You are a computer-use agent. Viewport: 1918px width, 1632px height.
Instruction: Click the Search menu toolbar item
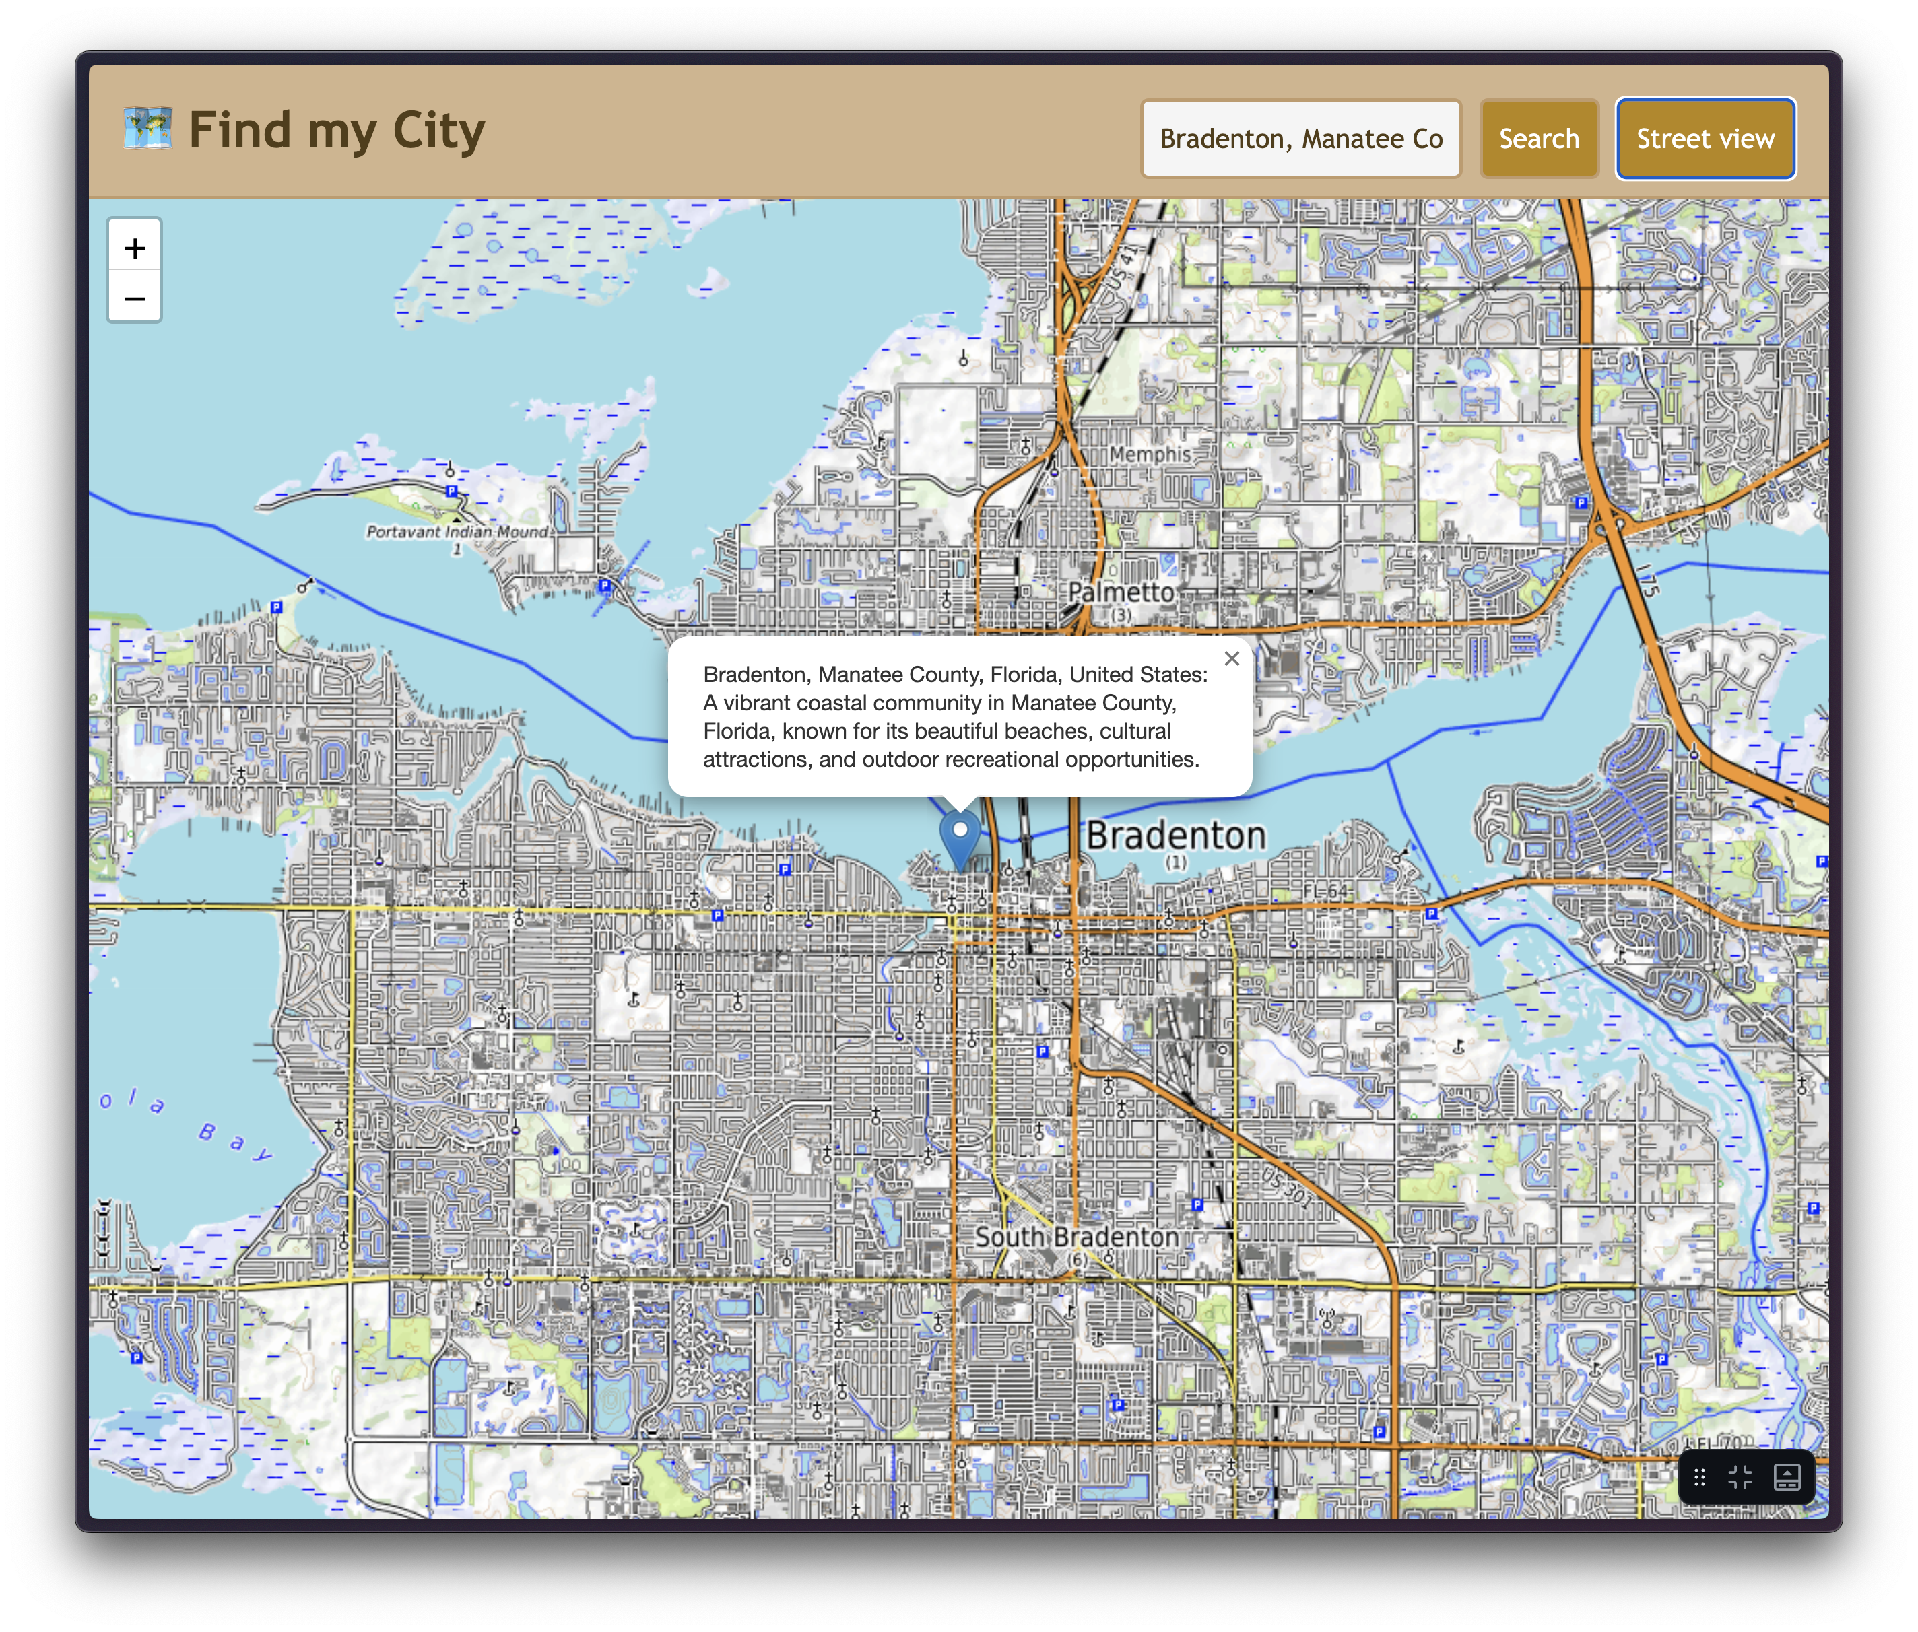click(1537, 137)
